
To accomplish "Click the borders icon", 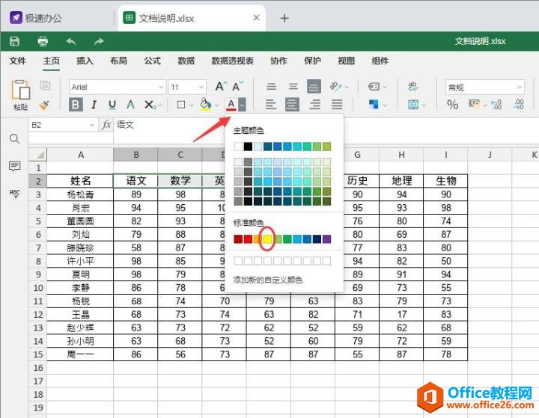I will [x=181, y=105].
